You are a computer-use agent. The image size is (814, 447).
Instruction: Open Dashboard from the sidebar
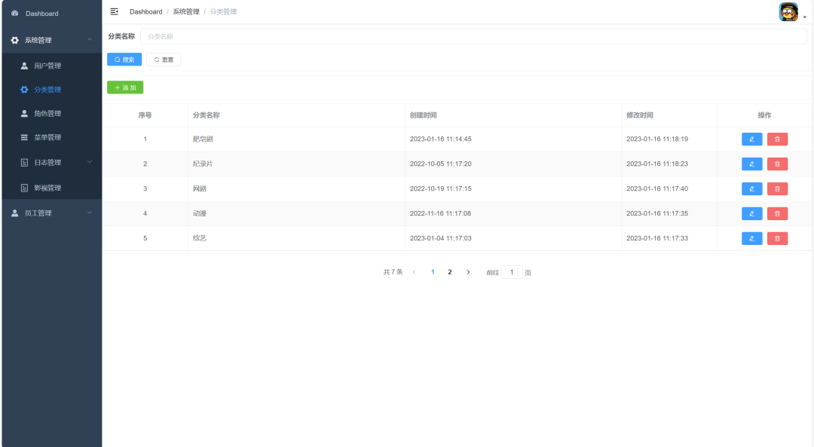(x=52, y=14)
